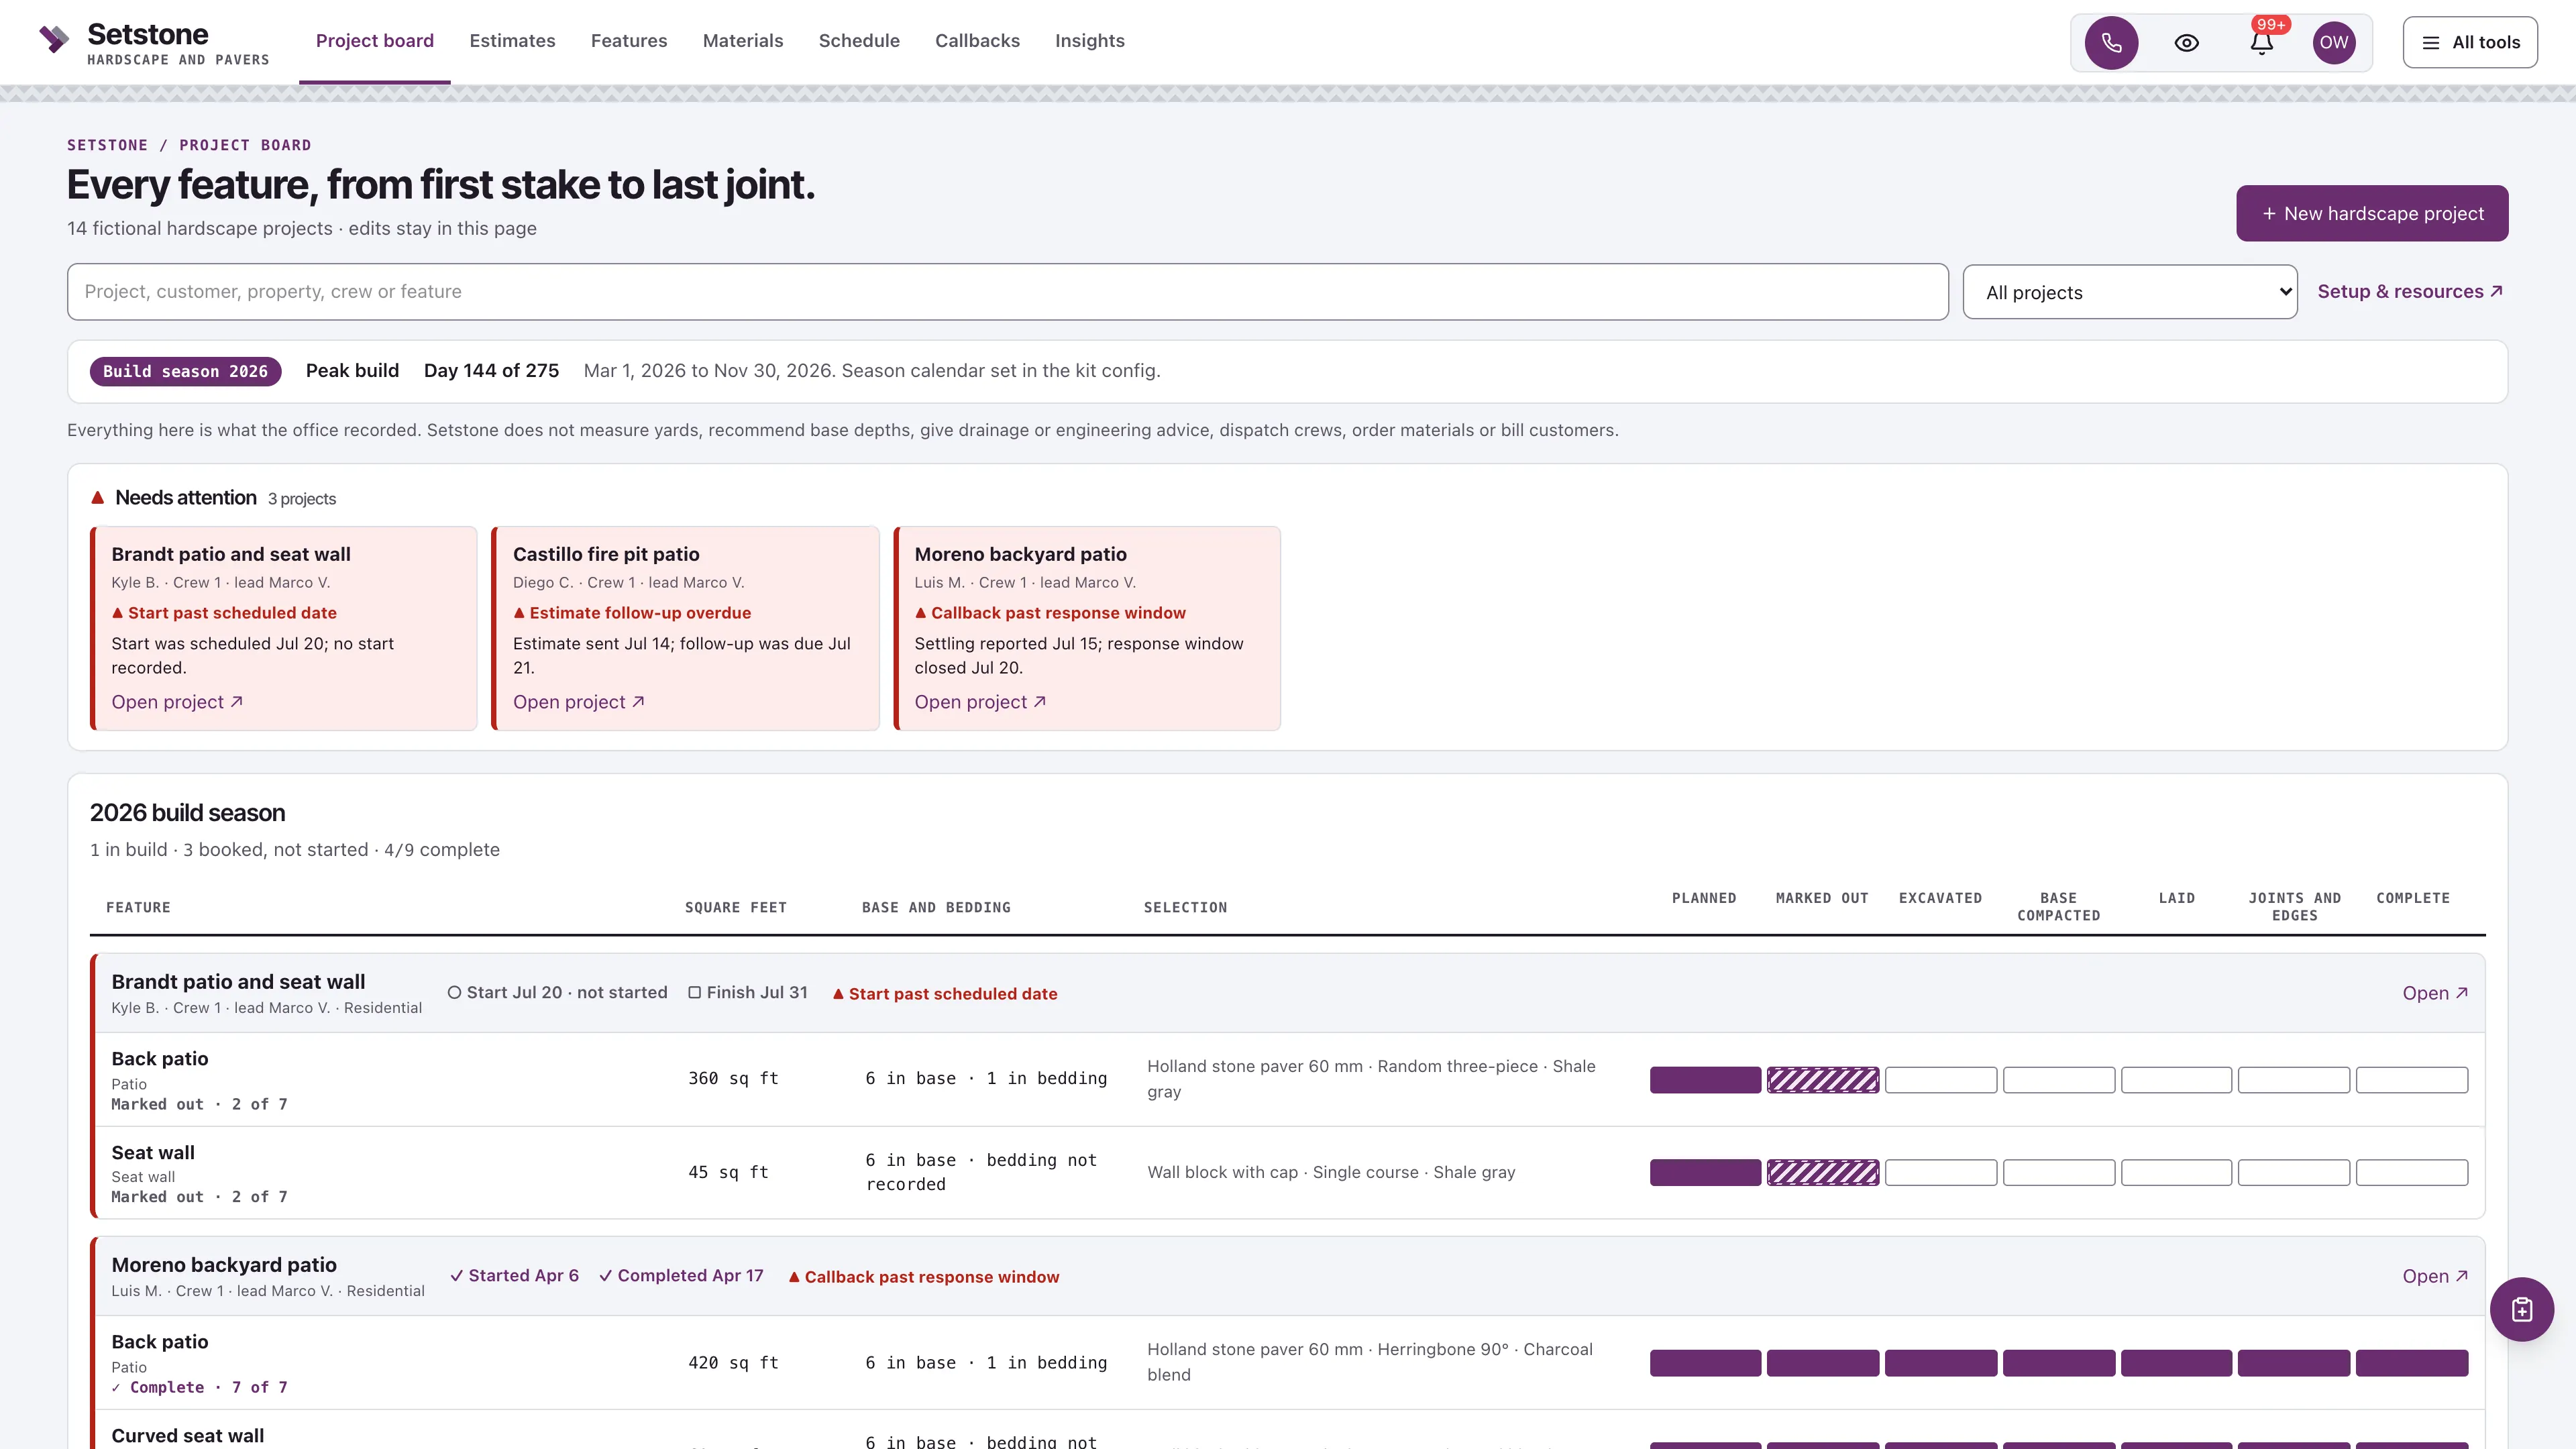Click the SQUARE FEET column header

736,908
